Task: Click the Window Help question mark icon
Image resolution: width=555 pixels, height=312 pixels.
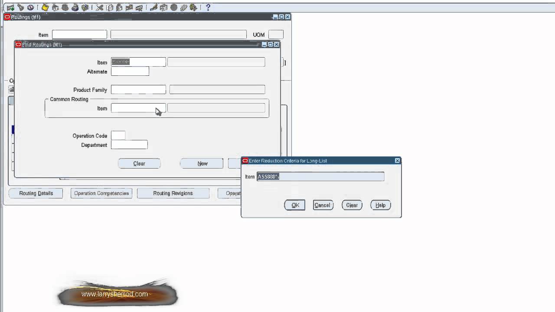Action: [x=208, y=8]
